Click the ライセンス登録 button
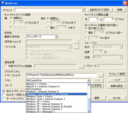This screenshot has height=113, width=128. 117,74
